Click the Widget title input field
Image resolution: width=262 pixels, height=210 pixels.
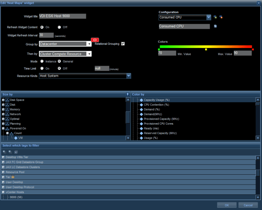[x=63, y=16]
